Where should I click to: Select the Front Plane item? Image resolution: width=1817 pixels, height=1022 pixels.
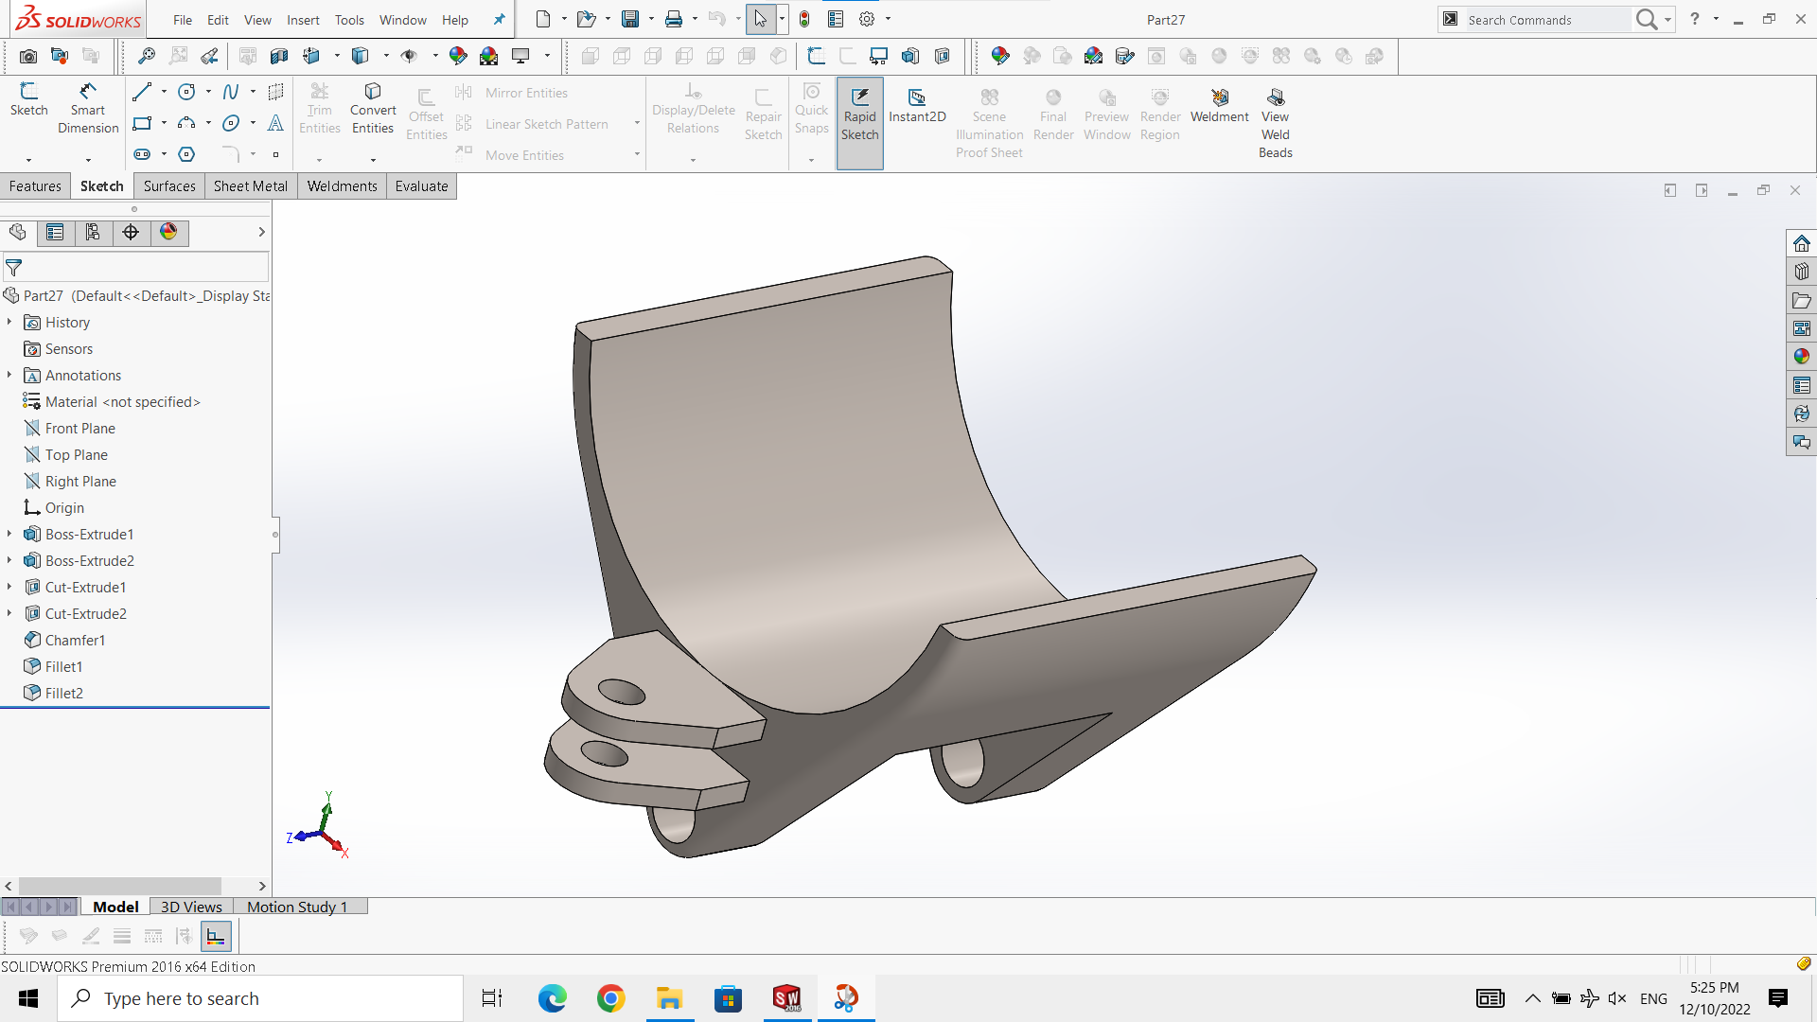[x=79, y=429]
